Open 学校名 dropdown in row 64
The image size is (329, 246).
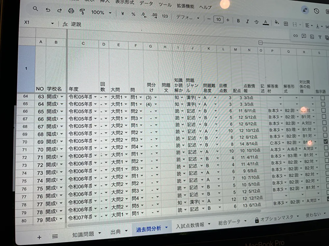pos(62,97)
